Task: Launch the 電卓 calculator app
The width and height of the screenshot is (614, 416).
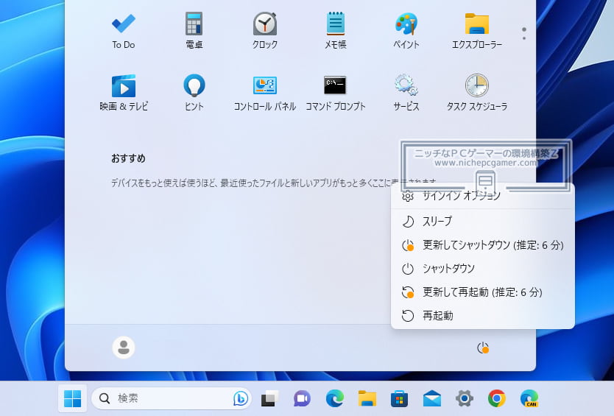Action: [194, 29]
